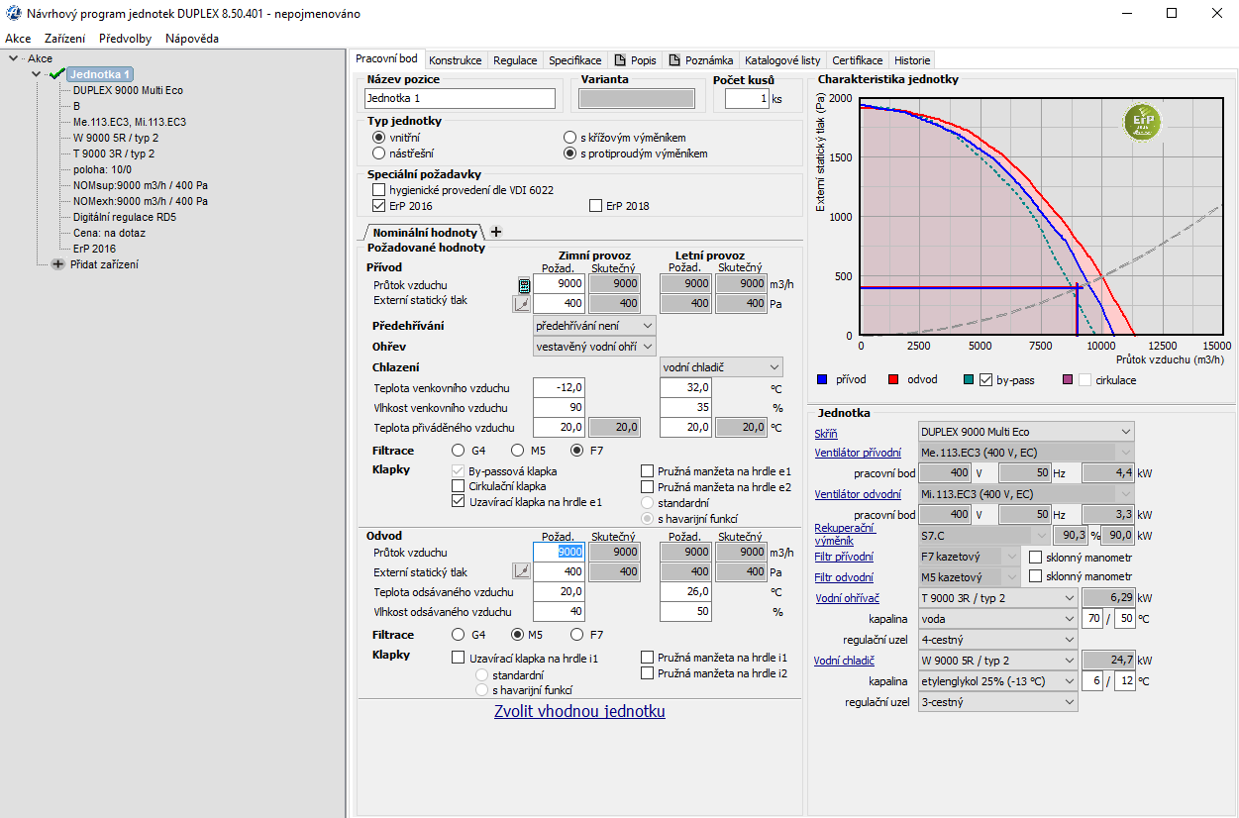Screen dimensions: 1239x818
Task: Add a new operating point tab with the plus
Action: [x=496, y=232]
